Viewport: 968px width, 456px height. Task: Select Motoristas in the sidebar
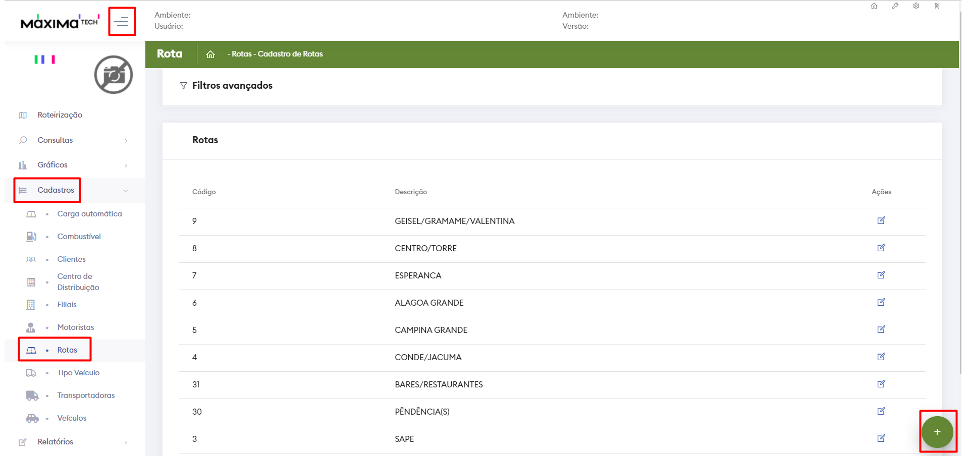(x=76, y=327)
